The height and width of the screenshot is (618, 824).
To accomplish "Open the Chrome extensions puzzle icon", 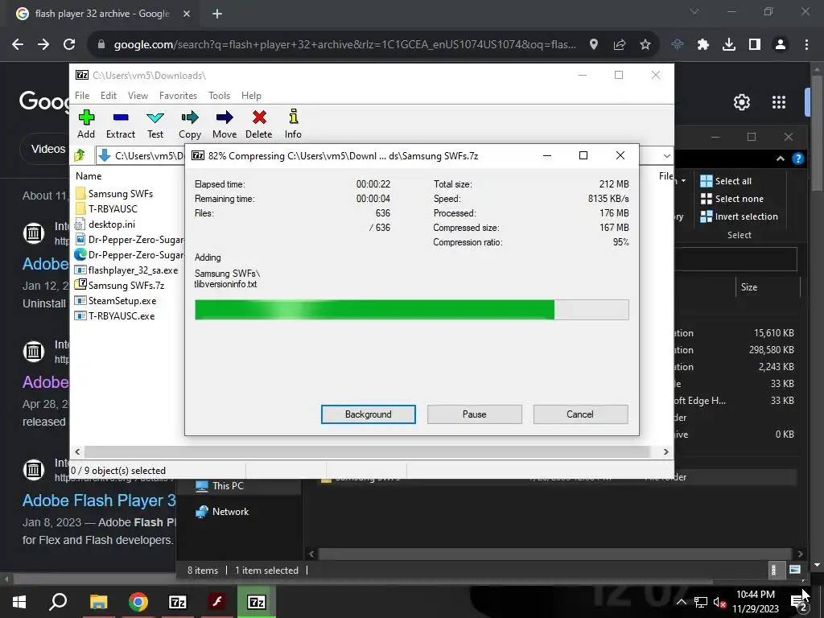I will (x=703, y=45).
